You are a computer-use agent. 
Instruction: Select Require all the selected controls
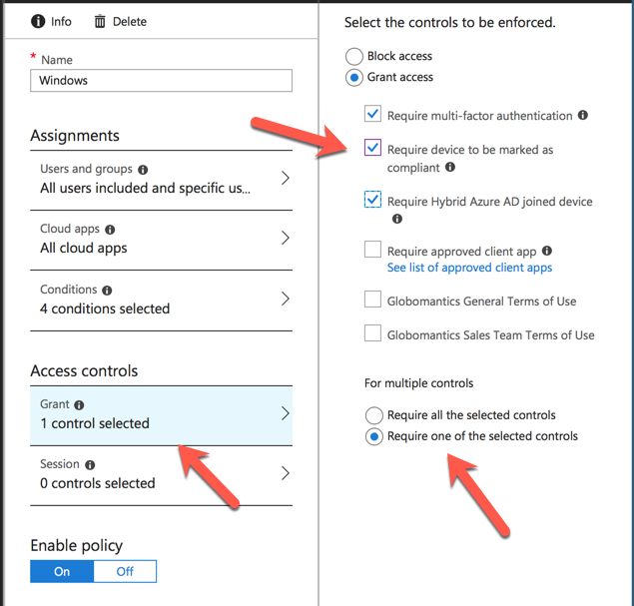[x=373, y=415]
